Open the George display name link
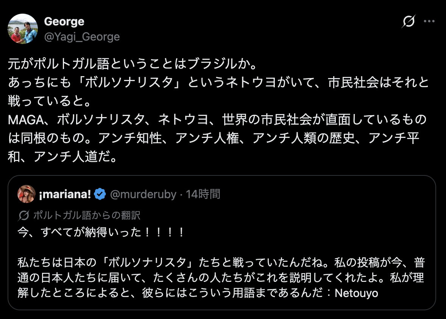This screenshot has width=446, height=319. pos(64,22)
